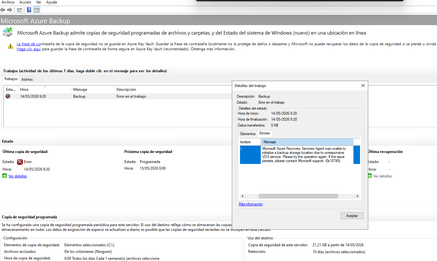
Task: Click the right arrow of the errors list scrollbar
Action: point(357,196)
